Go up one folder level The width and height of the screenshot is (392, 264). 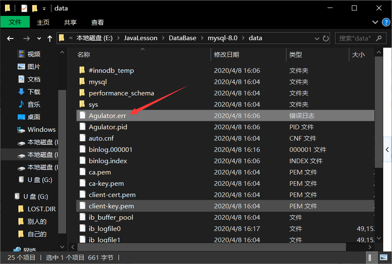(50, 38)
